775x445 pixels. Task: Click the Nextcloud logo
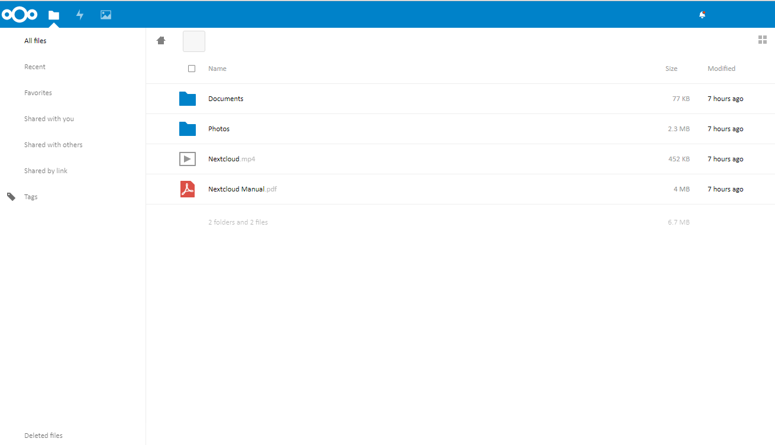pyautogui.click(x=20, y=15)
